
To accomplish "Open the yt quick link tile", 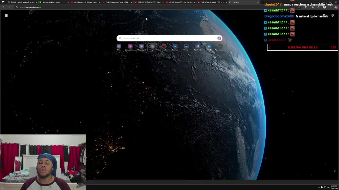I will [x=153, y=47].
